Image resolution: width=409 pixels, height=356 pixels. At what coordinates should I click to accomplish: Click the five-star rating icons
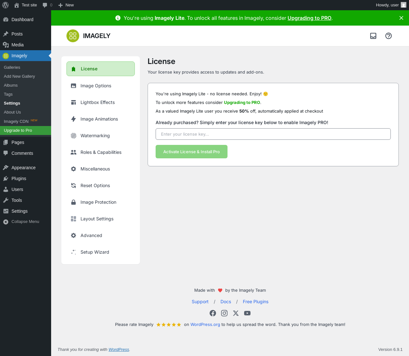point(169,325)
